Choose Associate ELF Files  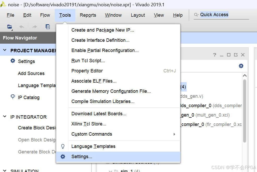coord(118,81)
